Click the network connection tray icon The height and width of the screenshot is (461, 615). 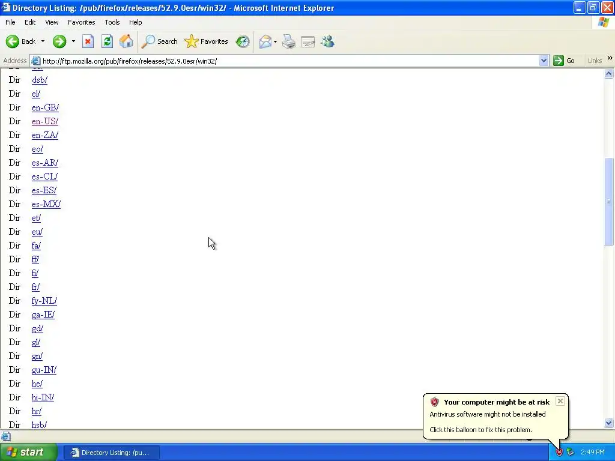click(x=571, y=453)
